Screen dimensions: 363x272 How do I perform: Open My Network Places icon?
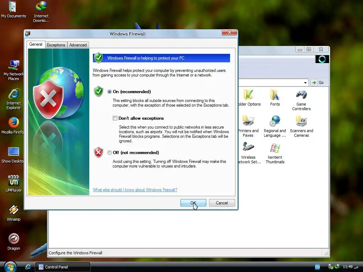[13, 70]
